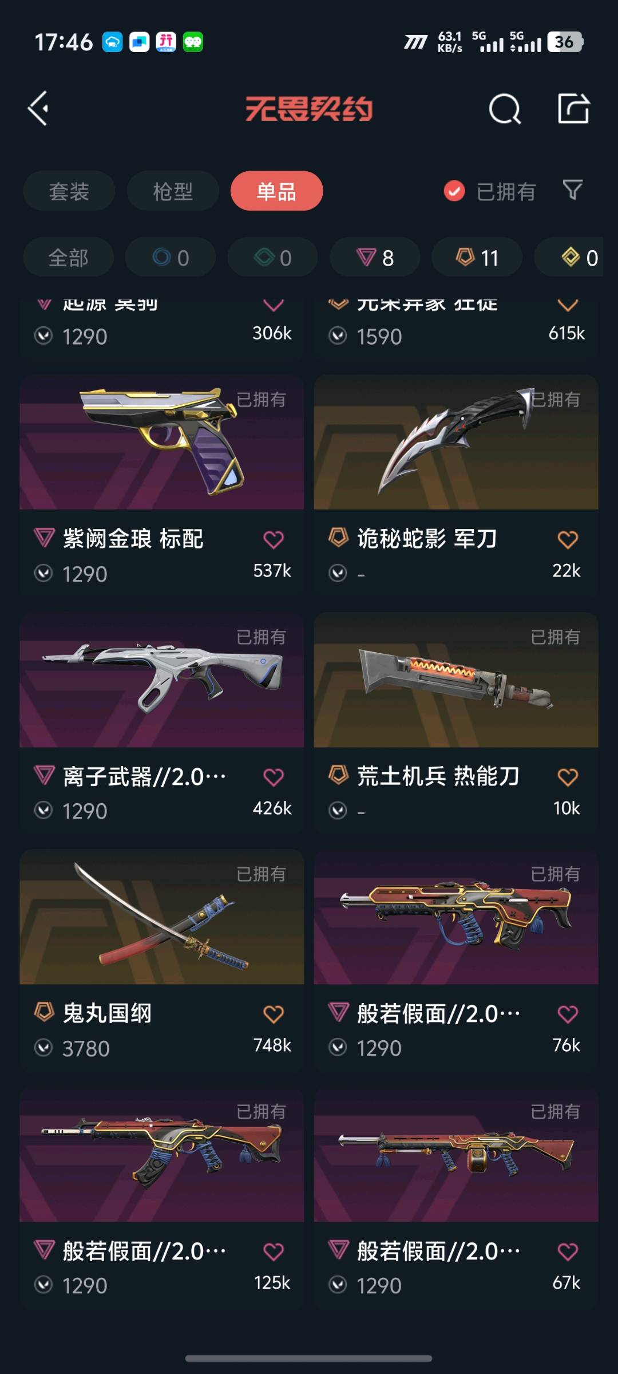The height and width of the screenshot is (1374, 618).
Task: Switch to the 套装 tab
Action: pos(69,191)
